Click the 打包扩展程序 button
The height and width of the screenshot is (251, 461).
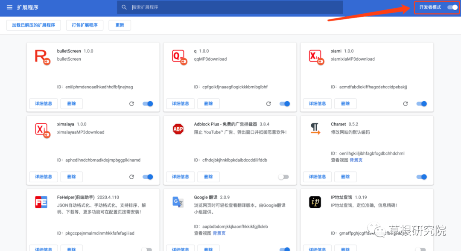click(85, 25)
